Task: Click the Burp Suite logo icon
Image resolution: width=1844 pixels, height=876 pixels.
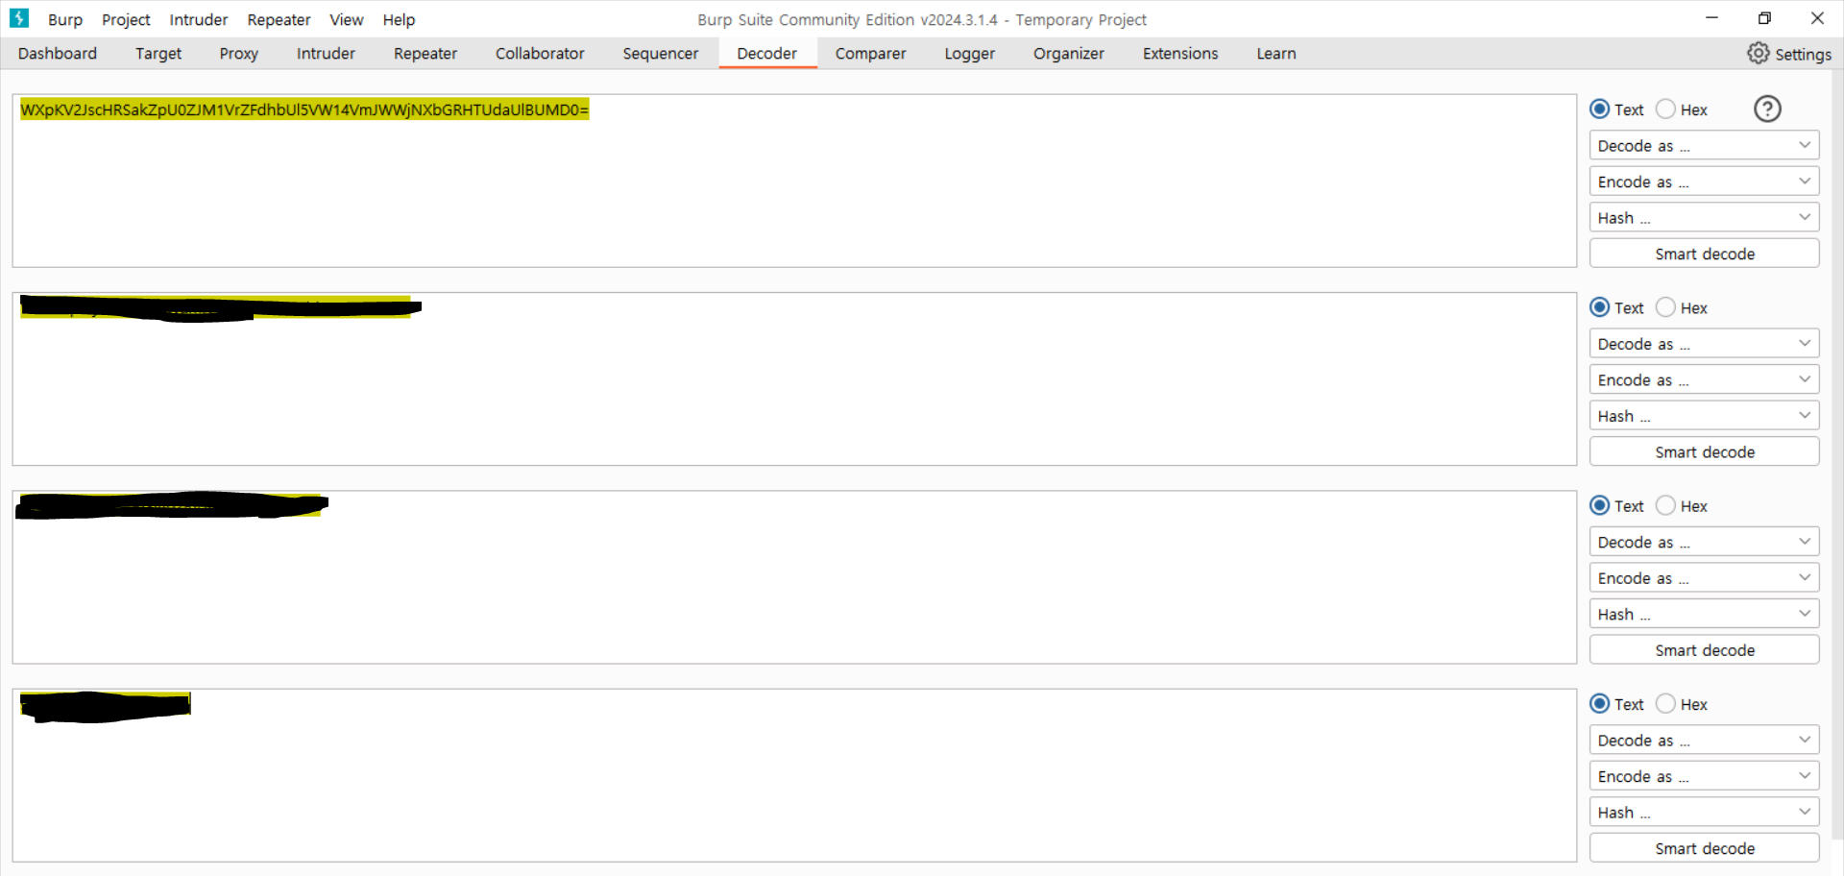Action: pos(19,18)
